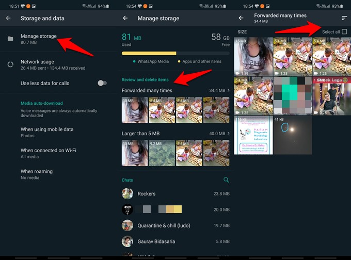Open Gaurav Bidasaria storage row
Viewport: 351px width, 260px height.
[x=176, y=241]
